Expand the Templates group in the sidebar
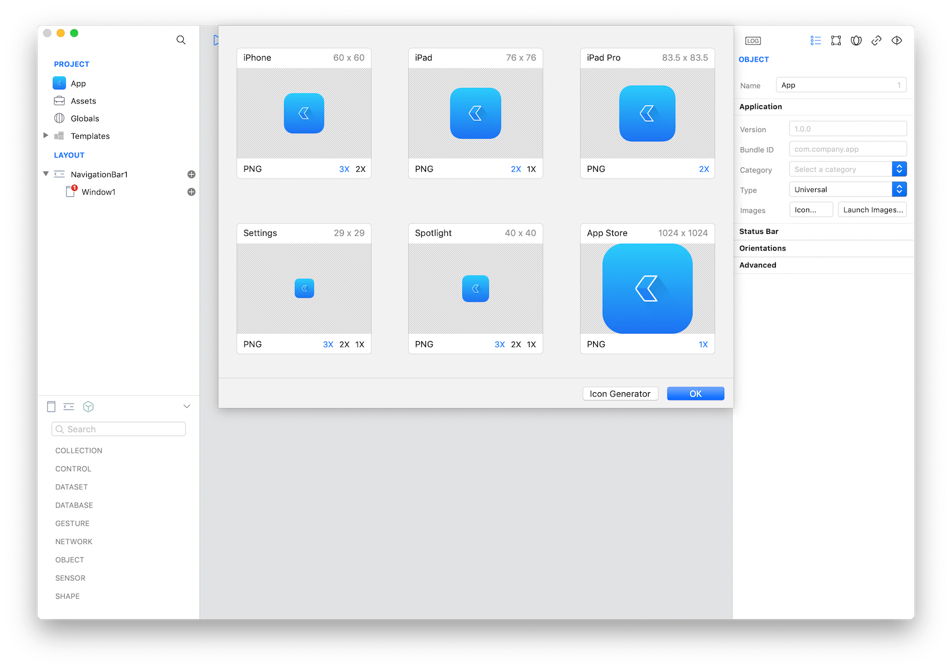 (x=46, y=135)
